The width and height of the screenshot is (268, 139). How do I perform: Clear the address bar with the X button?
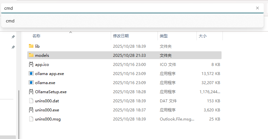pyautogui.click(x=257, y=8)
